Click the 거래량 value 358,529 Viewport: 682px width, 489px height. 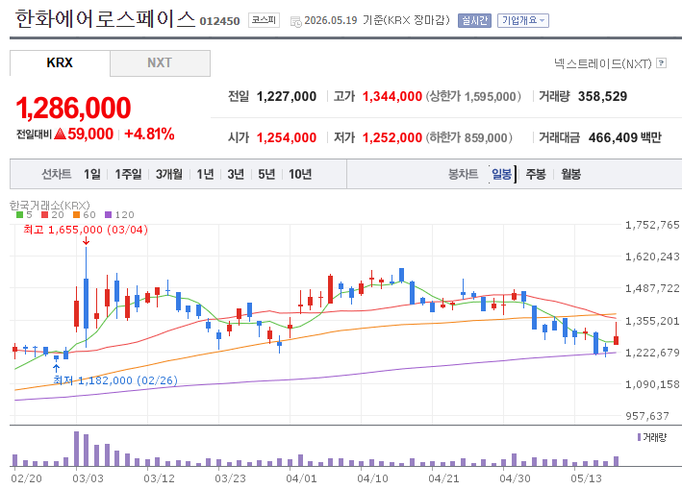(x=602, y=96)
